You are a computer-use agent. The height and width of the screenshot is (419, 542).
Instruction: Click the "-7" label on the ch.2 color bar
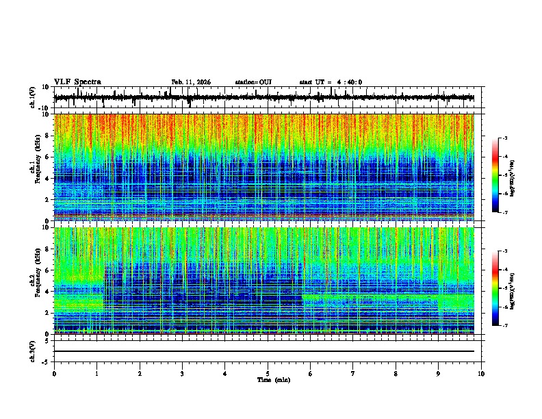[x=504, y=325]
